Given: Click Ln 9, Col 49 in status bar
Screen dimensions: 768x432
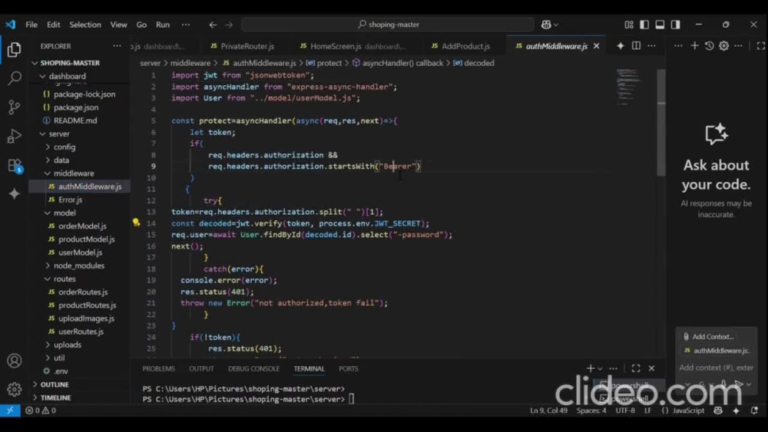Looking at the screenshot, I should click(548, 411).
